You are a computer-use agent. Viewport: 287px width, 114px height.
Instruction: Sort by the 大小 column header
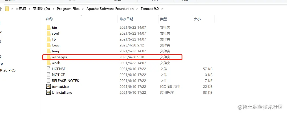click(197, 19)
